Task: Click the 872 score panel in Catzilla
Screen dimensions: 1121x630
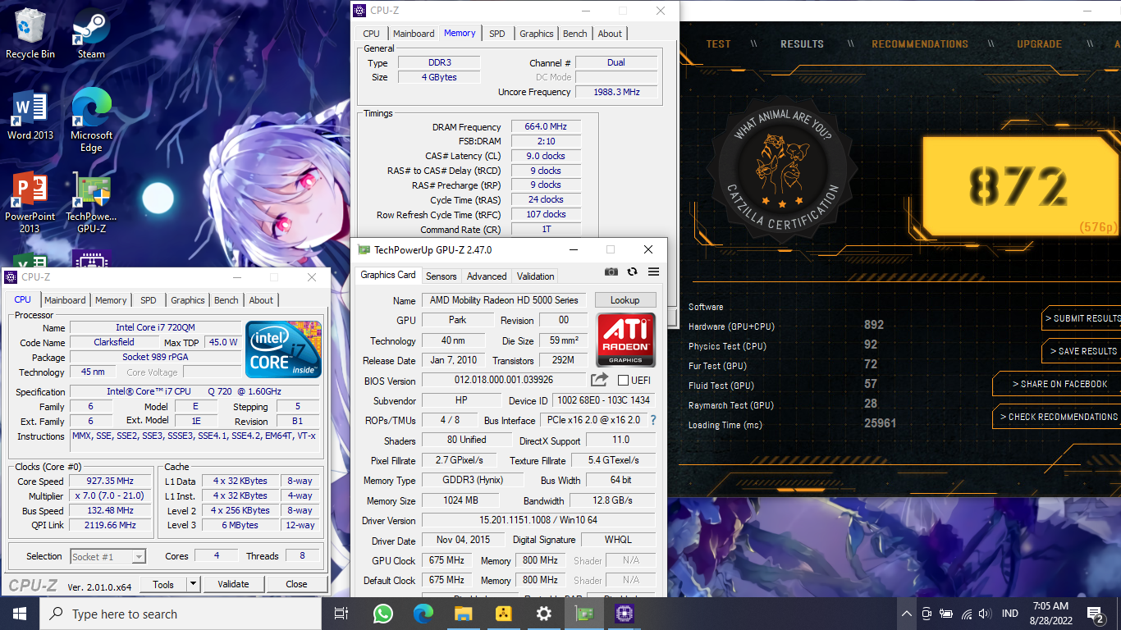Action: [1019, 187]
